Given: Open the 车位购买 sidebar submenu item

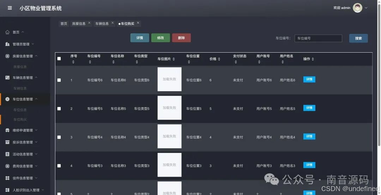Looking at the screenshot, I should pyautogui.click(x=20, y=119).
